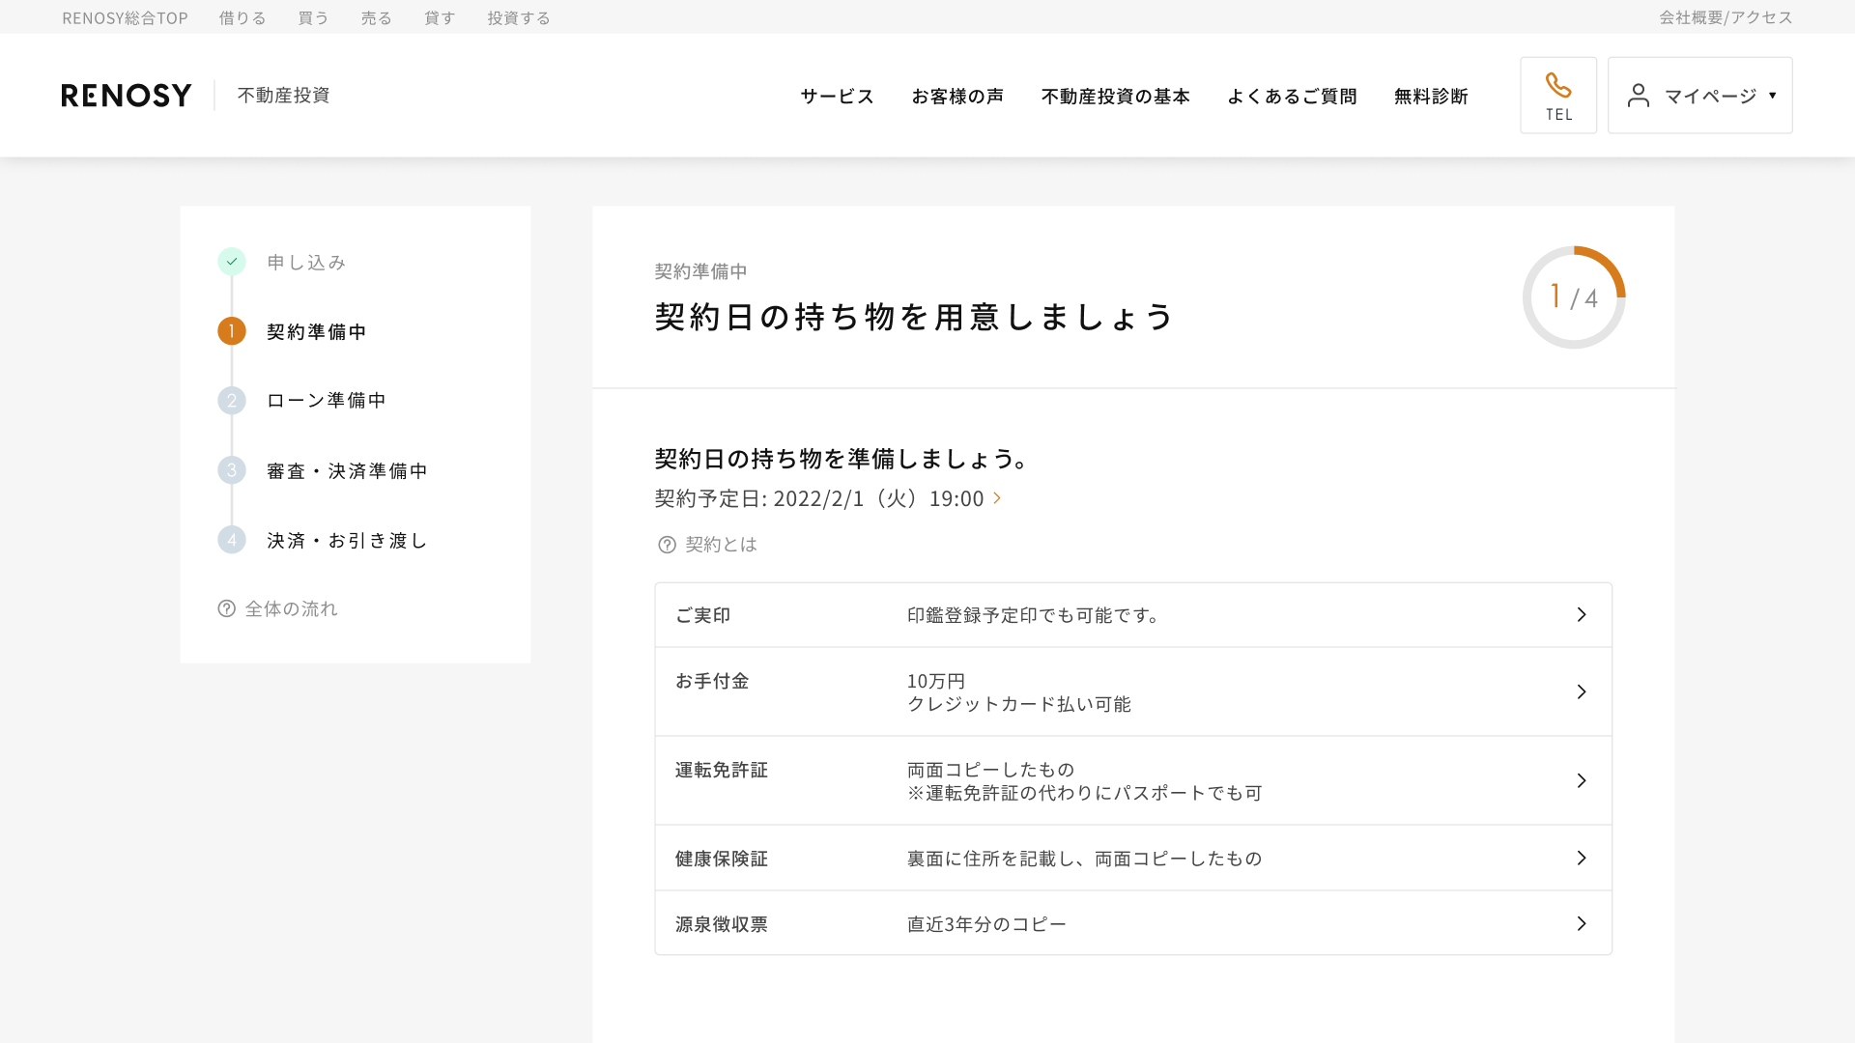Viewport: 1855px width, 1043px height.
Task: Click the question mark icon next to 契約とは
Action: 666,545
